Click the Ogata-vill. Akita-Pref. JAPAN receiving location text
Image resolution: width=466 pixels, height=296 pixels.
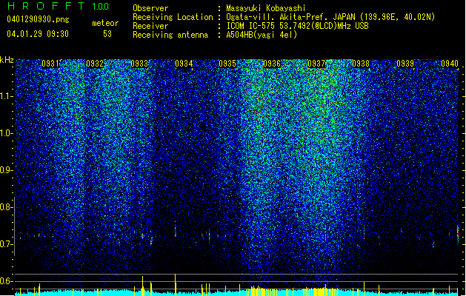(330, 17)
